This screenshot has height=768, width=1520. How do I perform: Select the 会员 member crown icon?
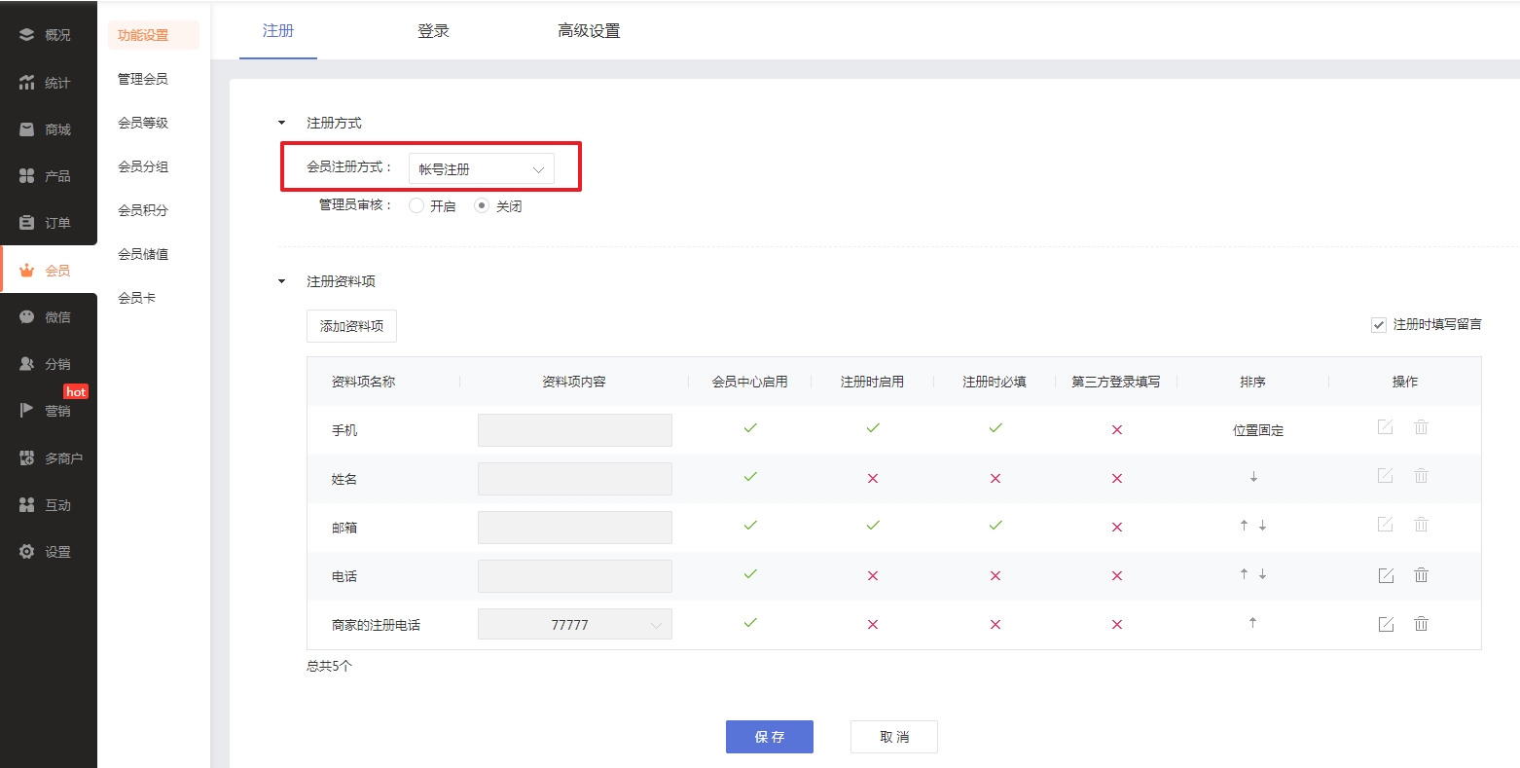pos(26,271)
